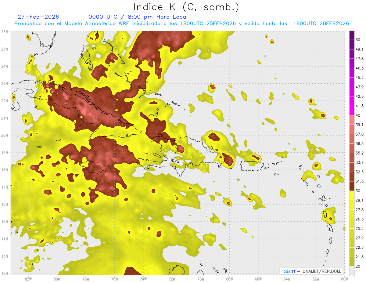Click the '76W' longitude label
This screenshot has height=283, width=366.
point(115,278)
